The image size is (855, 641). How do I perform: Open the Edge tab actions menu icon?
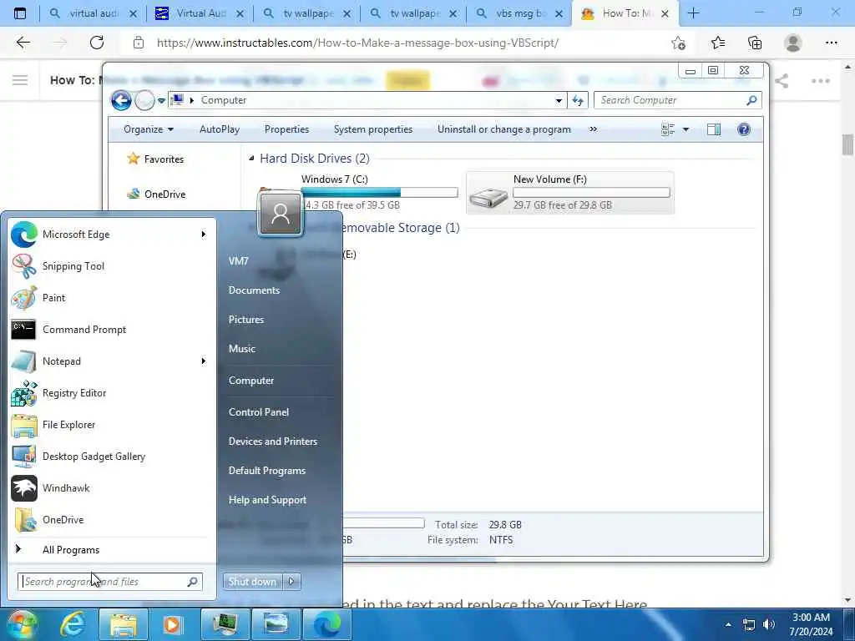20,13
